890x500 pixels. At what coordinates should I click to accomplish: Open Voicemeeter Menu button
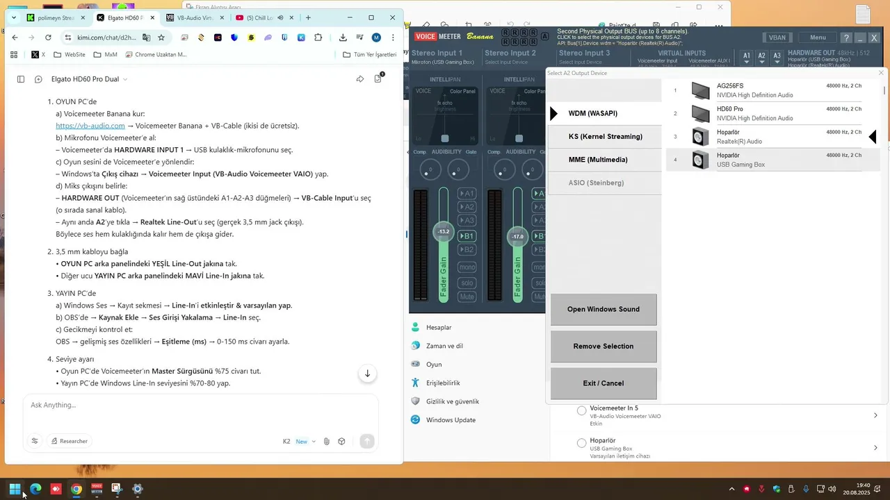tap(818, 37)
